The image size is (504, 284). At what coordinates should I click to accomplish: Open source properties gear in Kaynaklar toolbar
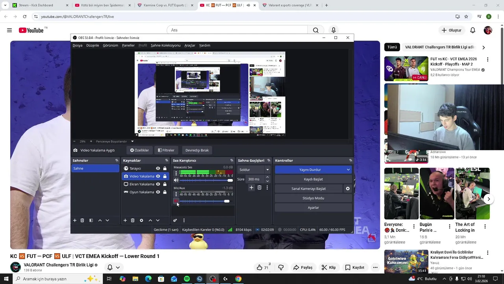point(141,220)
